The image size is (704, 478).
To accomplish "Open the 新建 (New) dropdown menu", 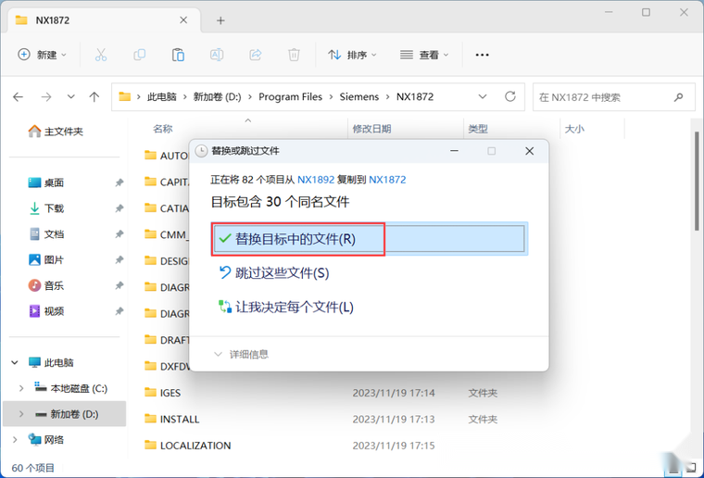I will (x=43, y=55).
